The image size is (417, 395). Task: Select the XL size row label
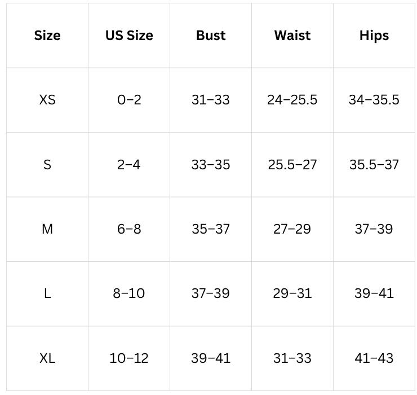click(47, 358)
